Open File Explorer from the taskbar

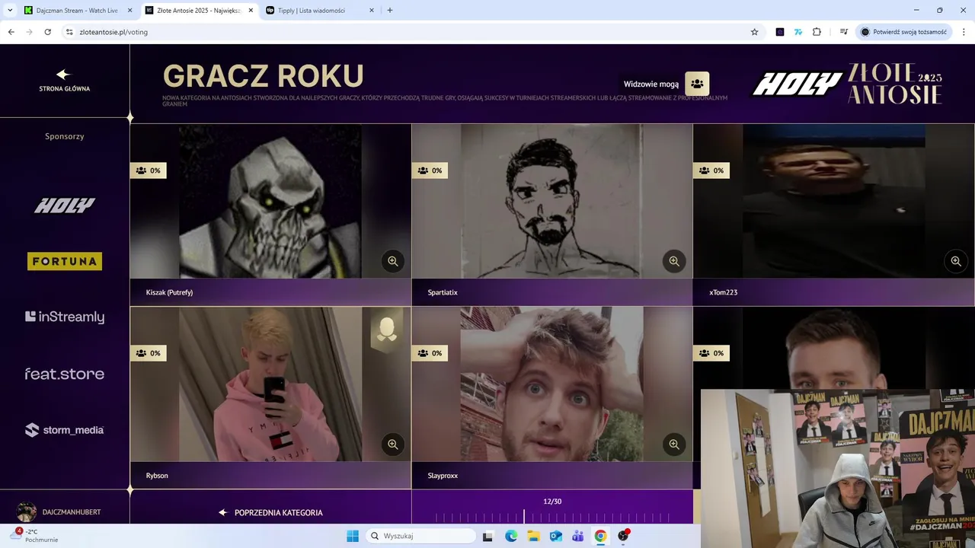pos(533,536)
